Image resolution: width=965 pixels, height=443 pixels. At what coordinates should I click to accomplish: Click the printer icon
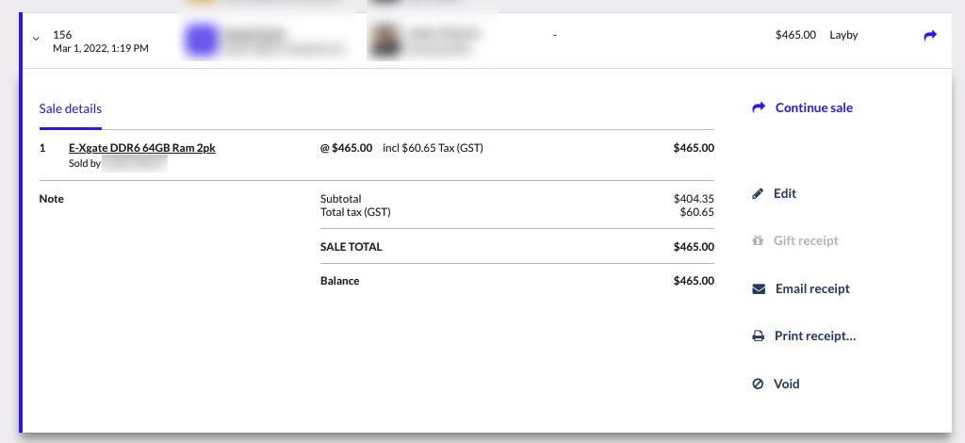pos(758,336)
